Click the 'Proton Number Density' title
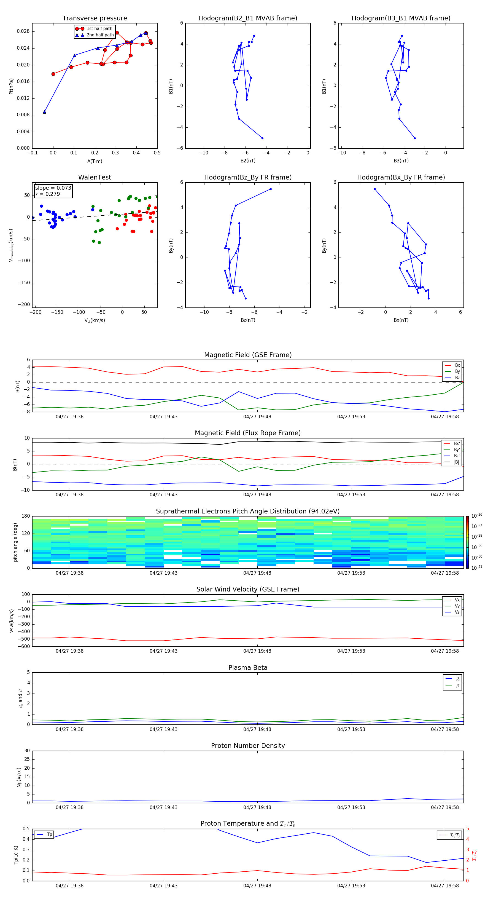This screenshot has height=910, width=496. tap(248, 746)
